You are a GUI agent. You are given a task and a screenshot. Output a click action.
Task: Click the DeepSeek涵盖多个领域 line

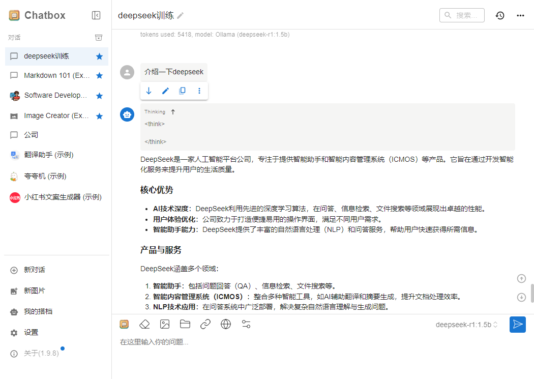pyautogui.click(x=180, y=269)
